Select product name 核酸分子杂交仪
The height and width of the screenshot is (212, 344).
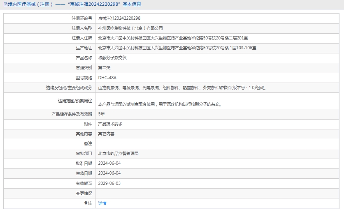112,58
